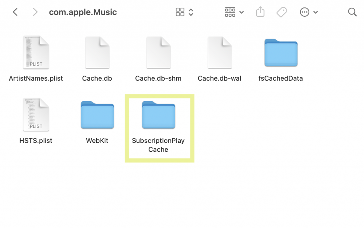
Task: Select the WebKit folder icon
Action: point(97,115)
